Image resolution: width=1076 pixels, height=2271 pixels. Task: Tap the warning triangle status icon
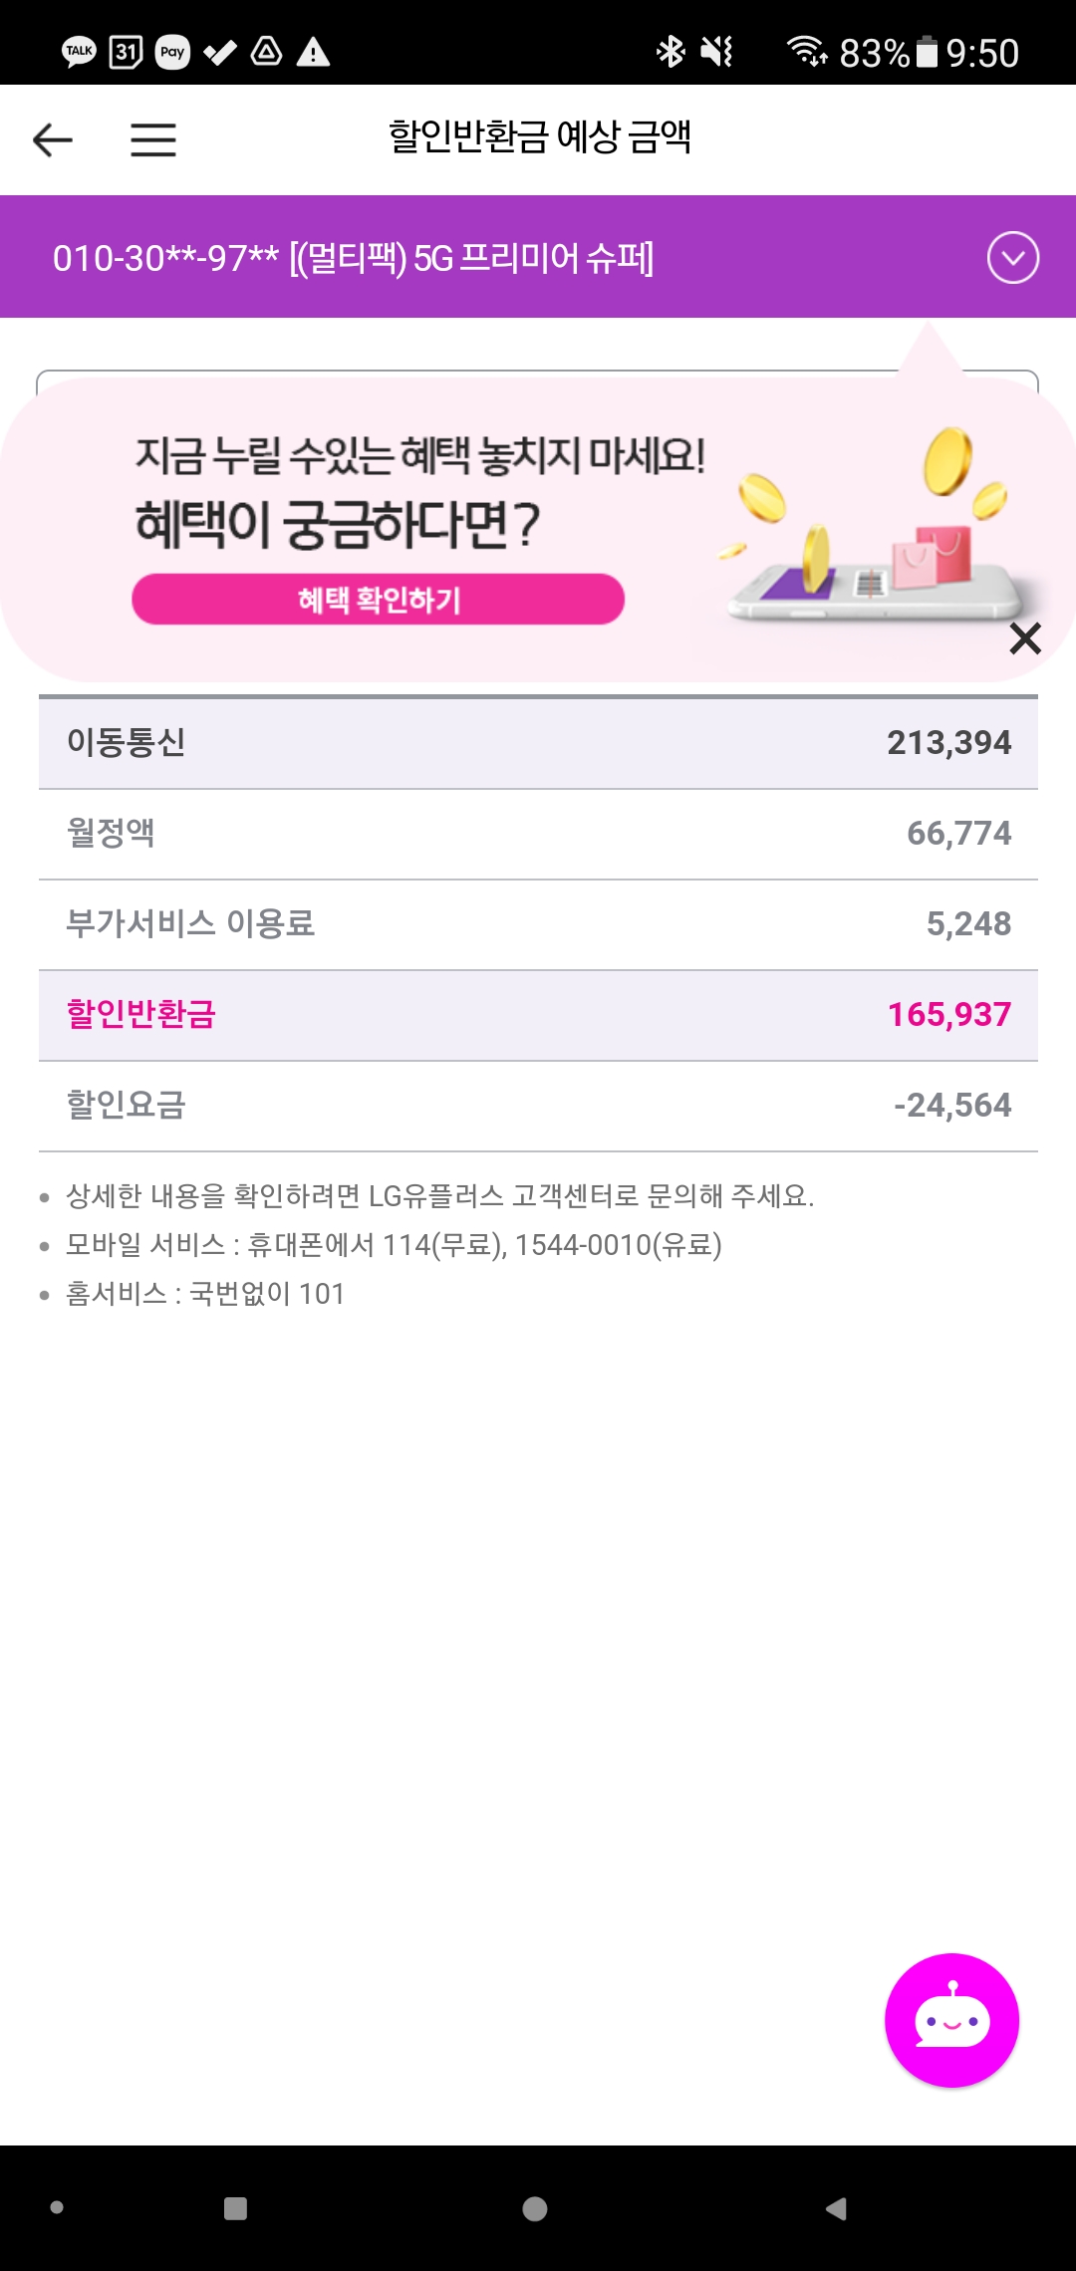pos(313,52)
